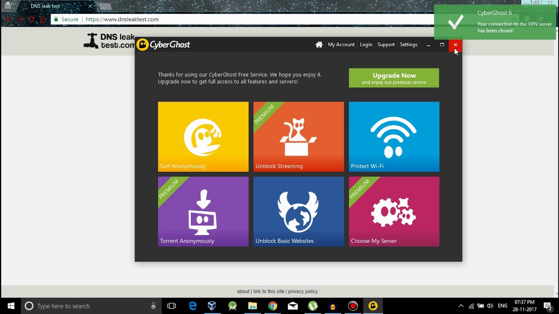Open File Explorer from the taskbar

point(252,306)
